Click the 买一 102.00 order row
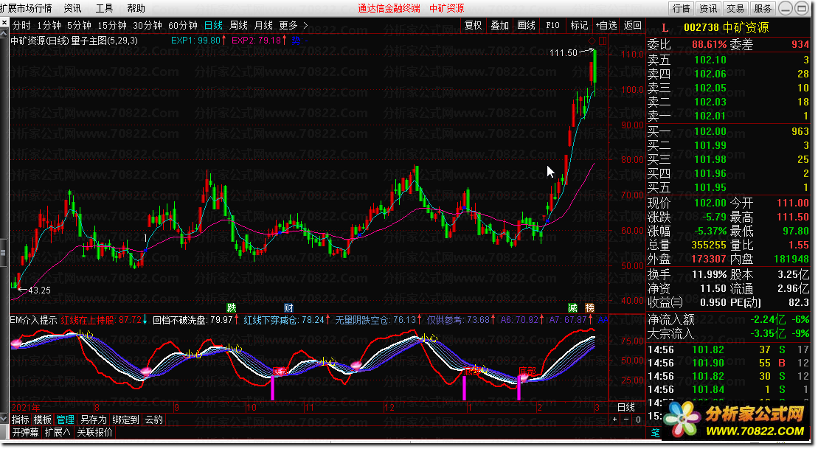Screen dimensions: 818x449 point(728,131)
